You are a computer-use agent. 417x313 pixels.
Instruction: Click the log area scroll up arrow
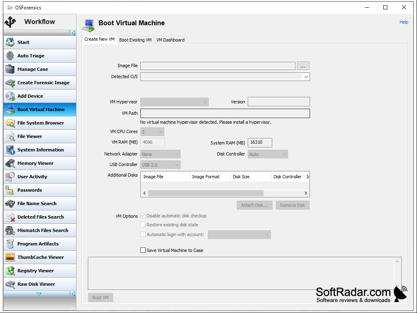pos(397,261)
